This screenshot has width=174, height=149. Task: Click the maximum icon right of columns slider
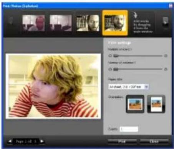(x=166, y=69)
